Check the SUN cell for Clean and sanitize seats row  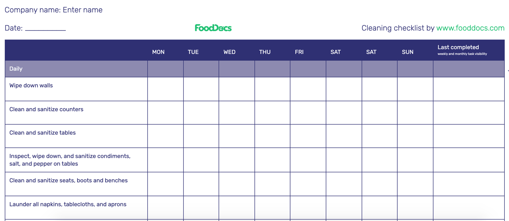pyautogui.click(x=415, y=184)
